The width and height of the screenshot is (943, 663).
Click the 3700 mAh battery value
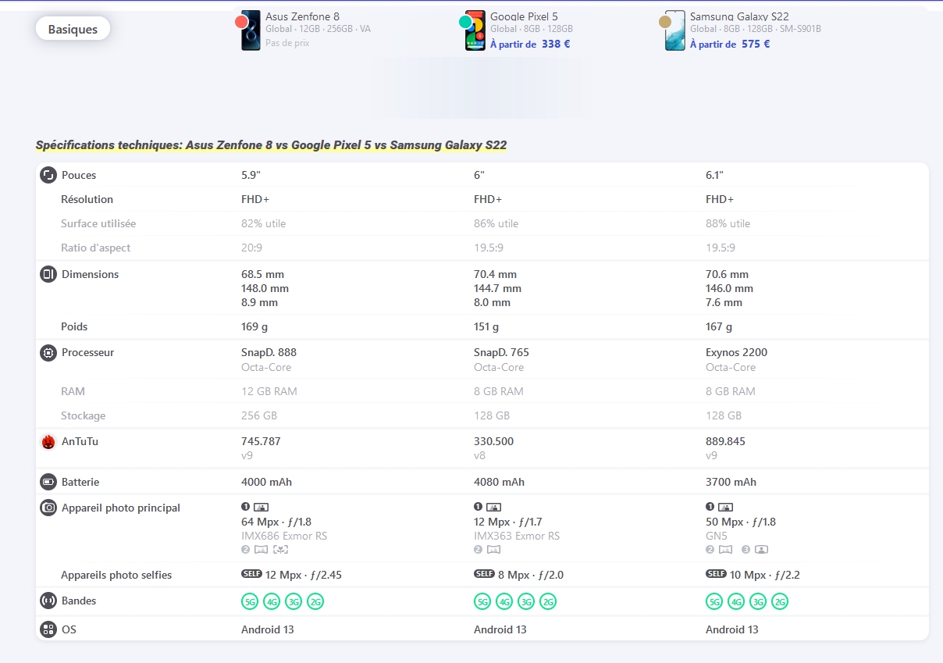731,482
